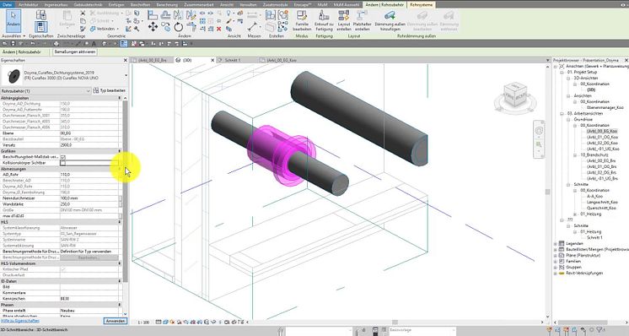Click the Move tool cross-arrows icon
629x336 pixels.
153,26
